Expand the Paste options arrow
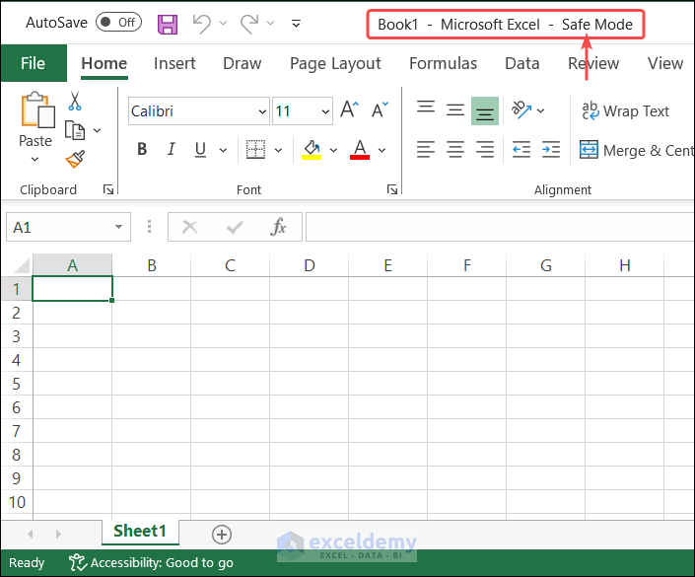Image resolution: width=695 pixels, height=577 pixels. [35, 159]
